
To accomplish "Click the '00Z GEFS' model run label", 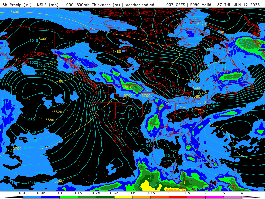I will [x=176, y=5].
